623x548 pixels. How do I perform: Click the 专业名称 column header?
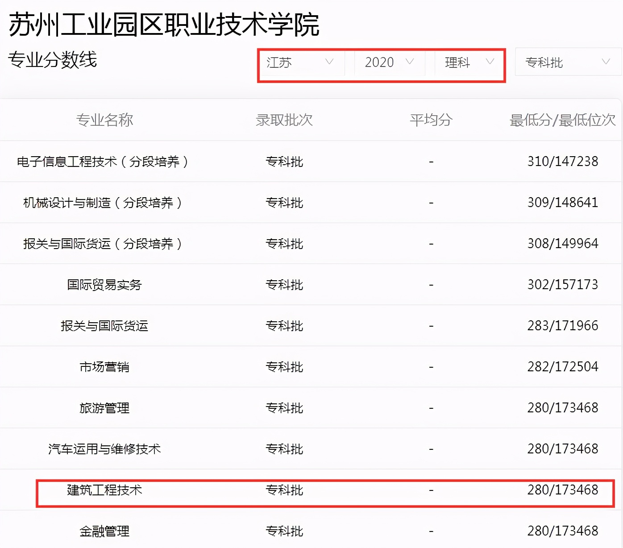(105, 120)
